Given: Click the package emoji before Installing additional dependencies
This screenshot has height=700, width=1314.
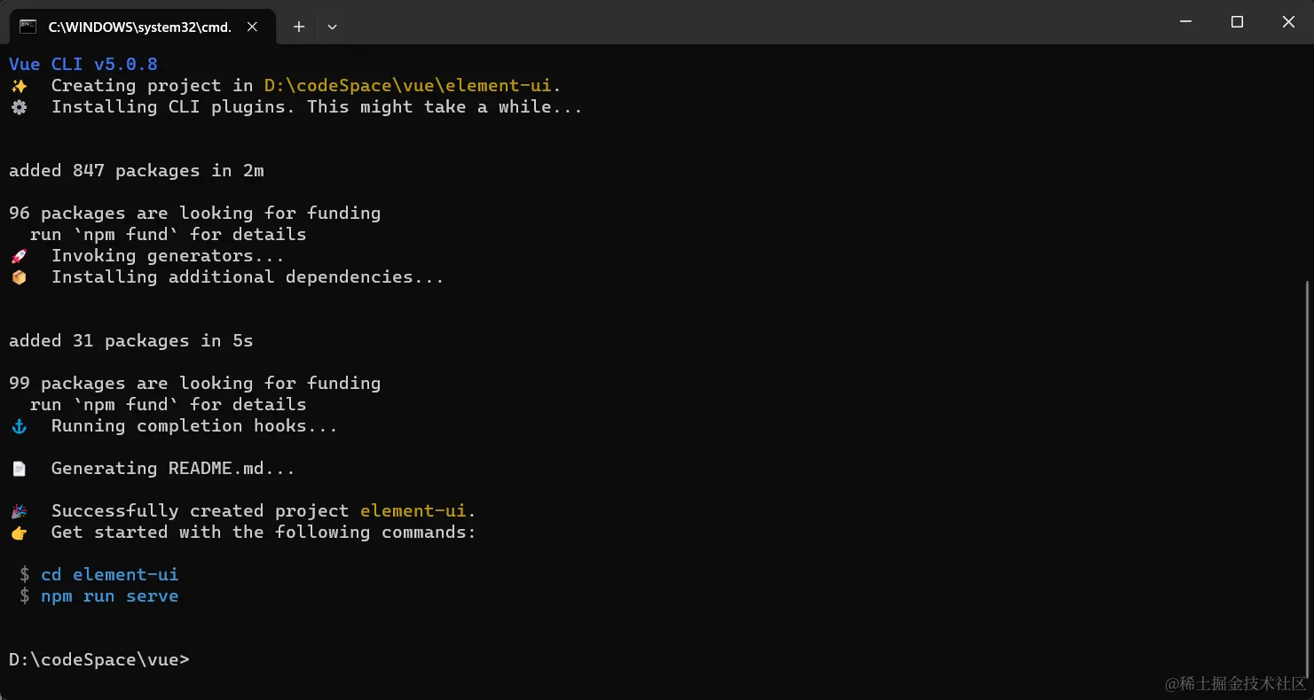Looking at the screenshot, I should pyautogui.click(x=19, y=277).
